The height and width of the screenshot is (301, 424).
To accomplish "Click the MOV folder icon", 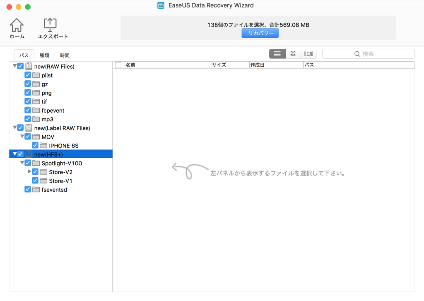I will pyautogui.click(x=36, y=137).
